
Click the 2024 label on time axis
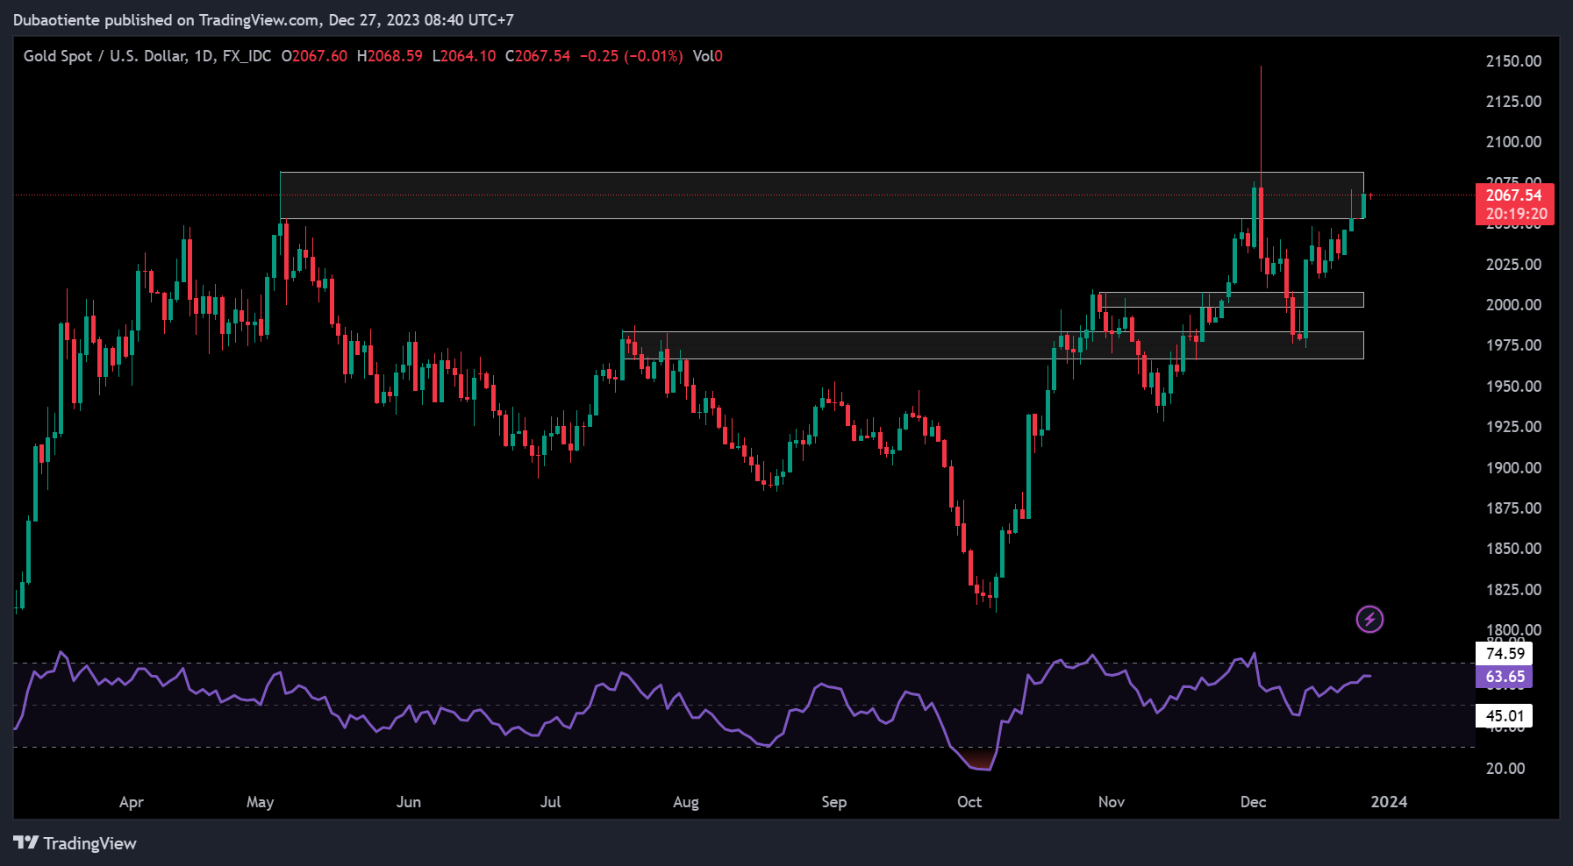pos(1390,802)
